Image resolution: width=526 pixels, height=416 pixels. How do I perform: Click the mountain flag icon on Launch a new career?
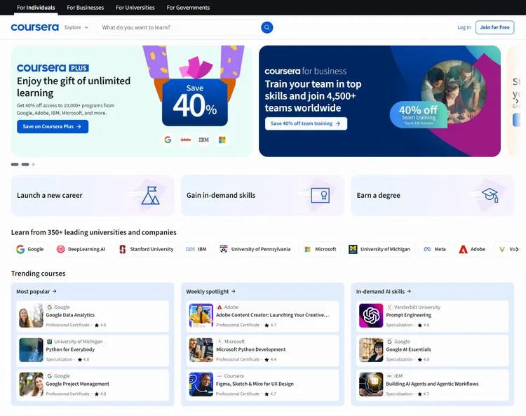[150, 195]
